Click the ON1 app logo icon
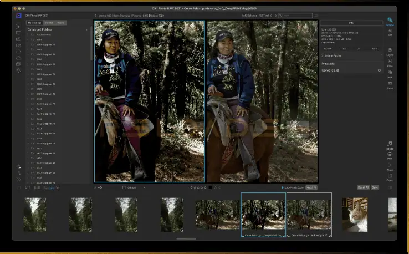409x254 pixels. [18, 16]
